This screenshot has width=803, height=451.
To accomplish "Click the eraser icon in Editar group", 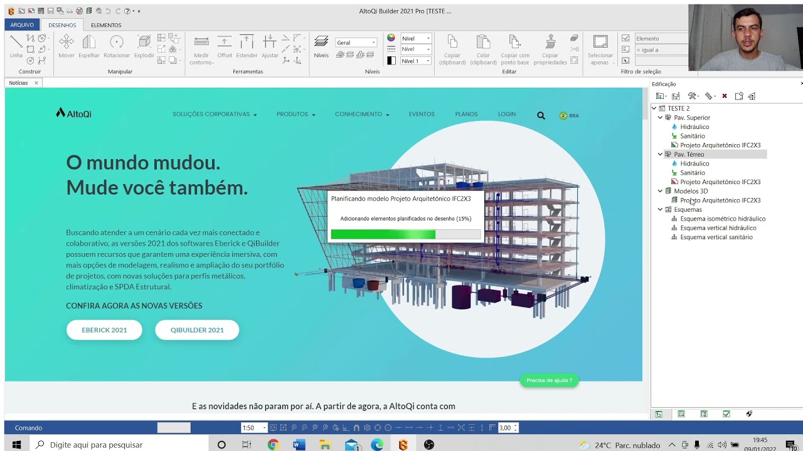I will [x=574, y=38].
